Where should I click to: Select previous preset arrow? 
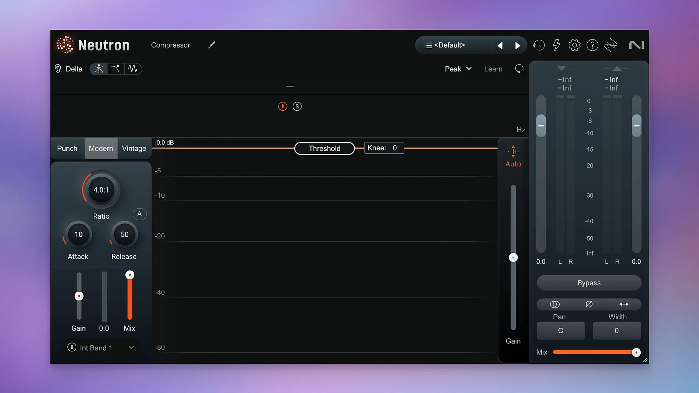coord(500,46)
